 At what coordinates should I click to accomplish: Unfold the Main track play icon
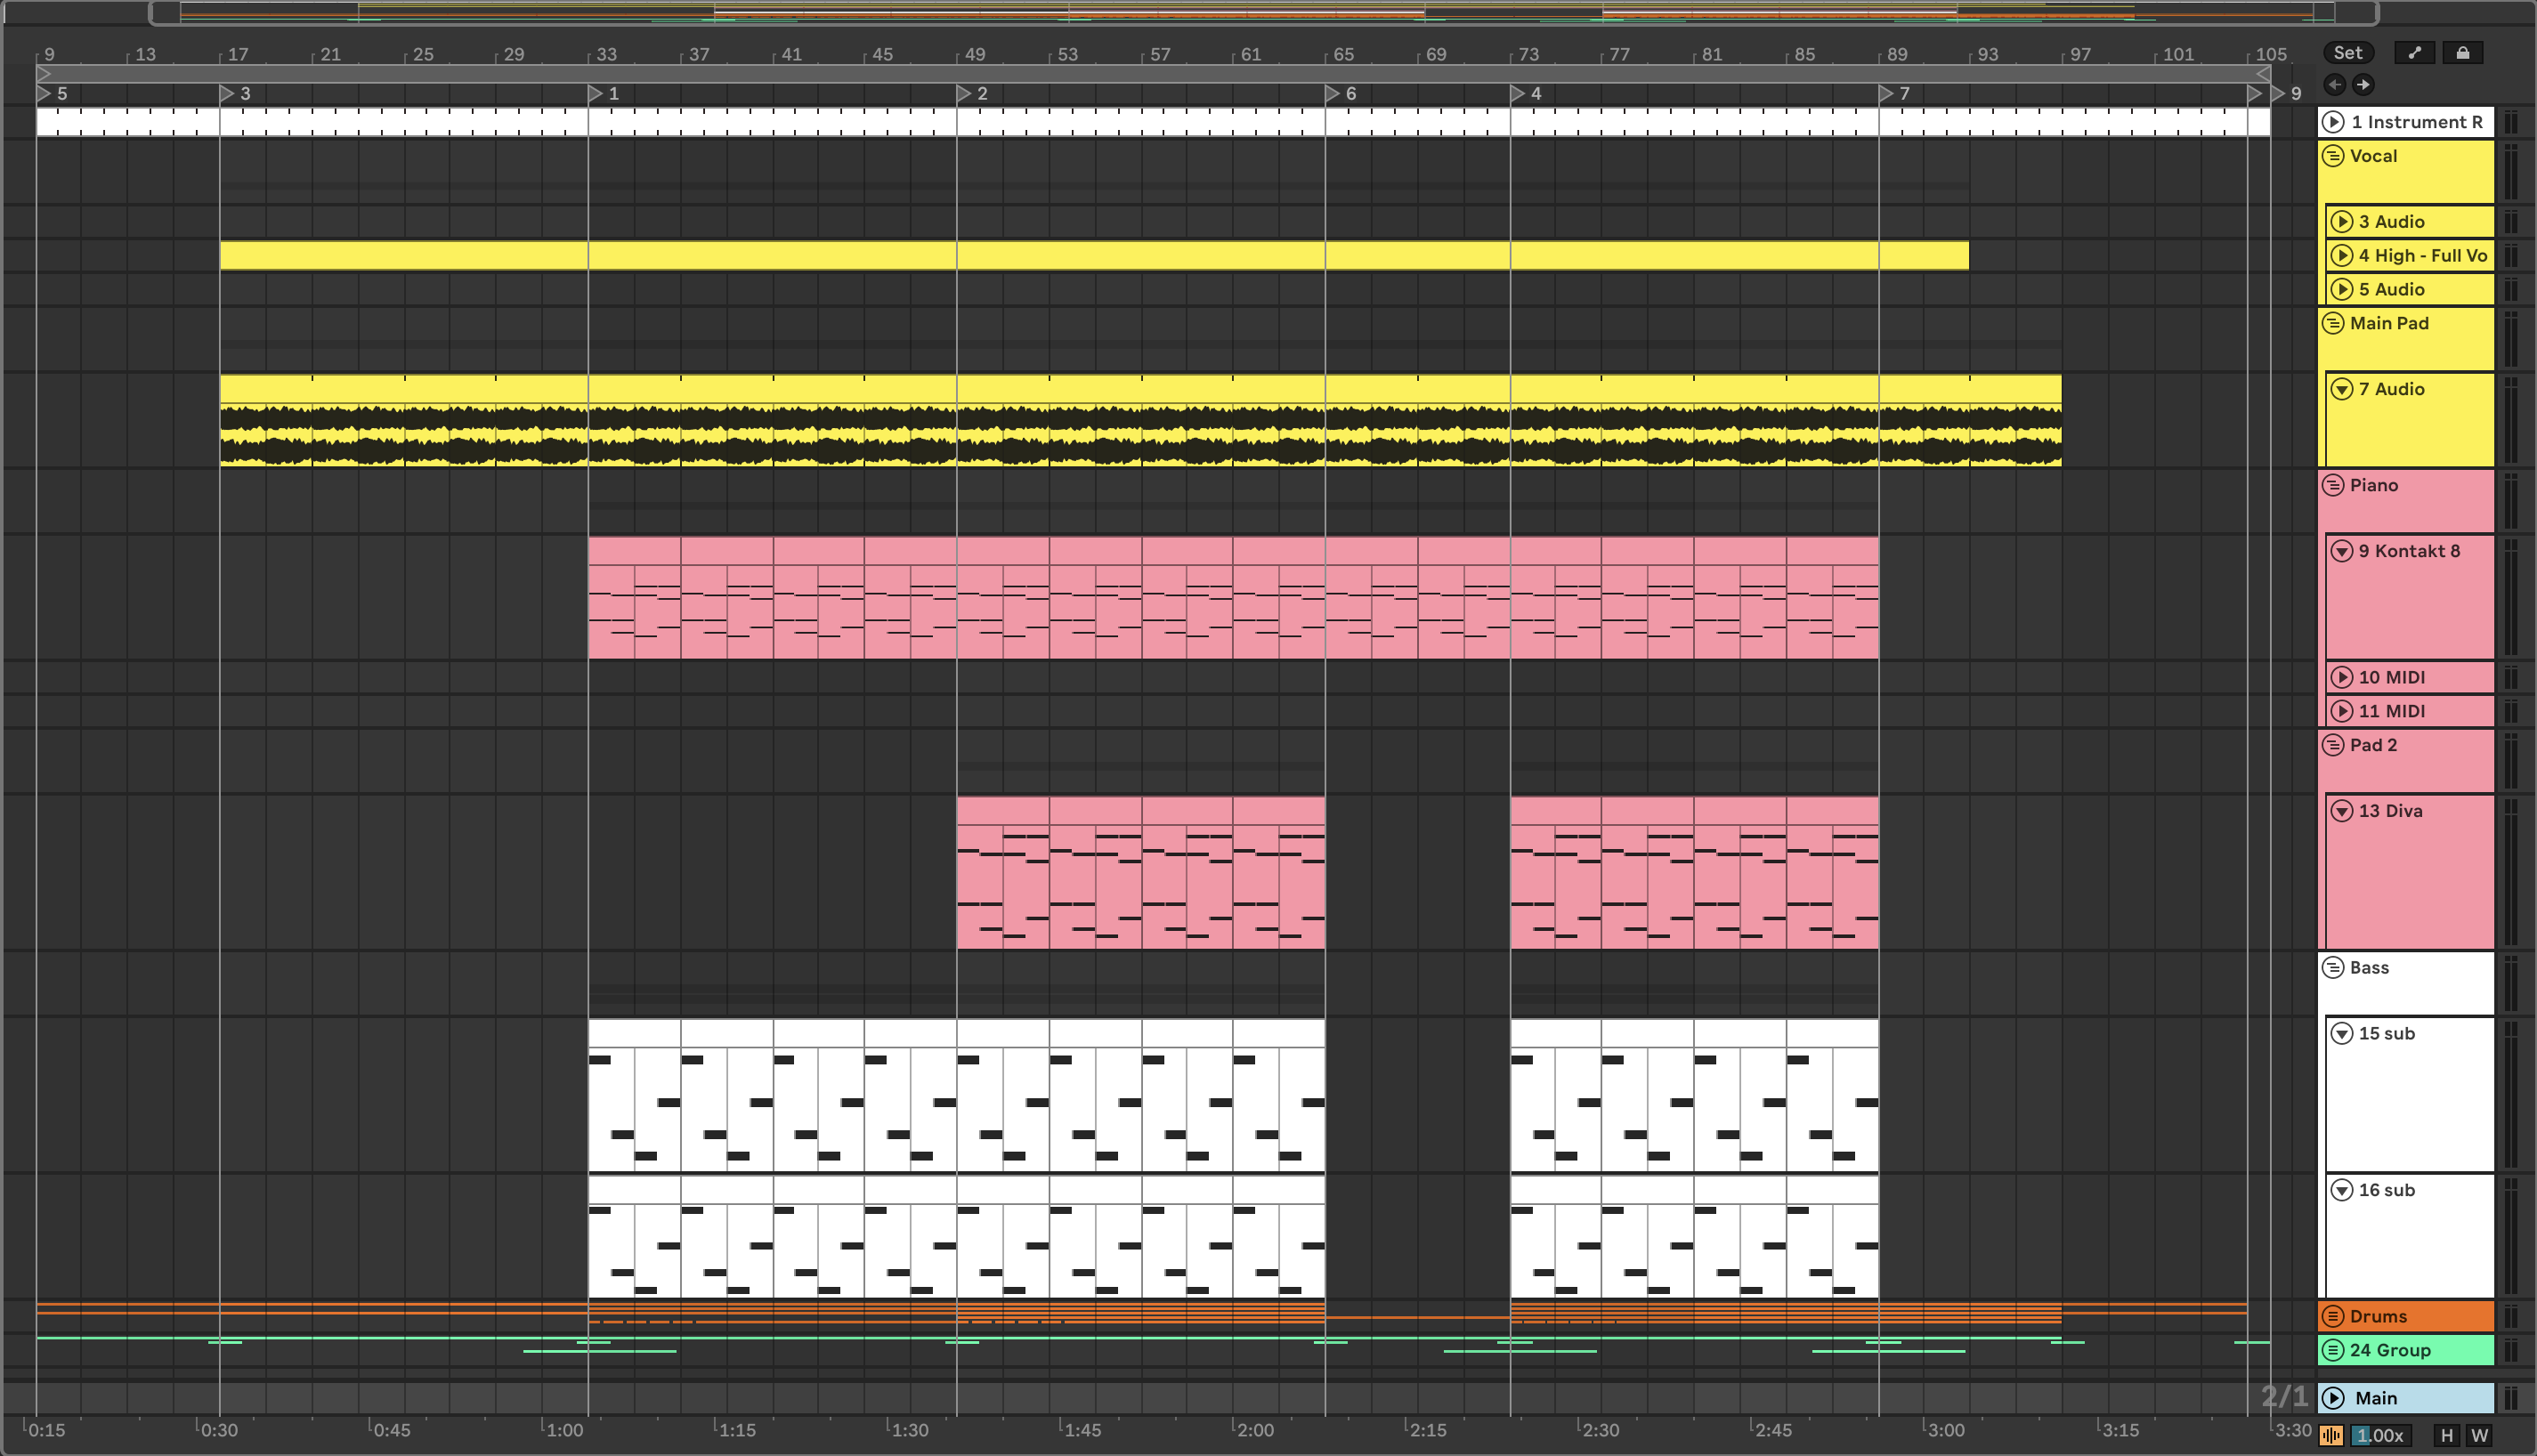[x=2333, y=1398]
